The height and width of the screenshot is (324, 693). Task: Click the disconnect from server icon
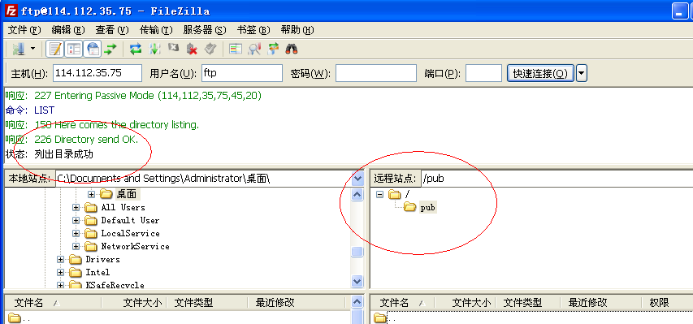(x=192, y=49)
